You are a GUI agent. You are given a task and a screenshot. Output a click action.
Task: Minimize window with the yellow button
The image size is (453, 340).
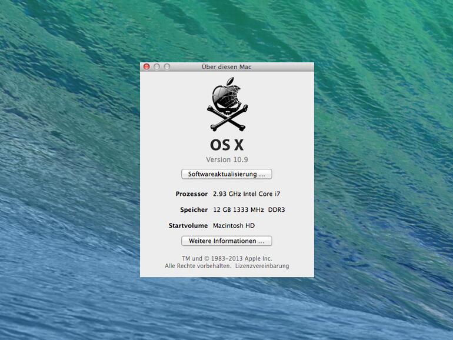(x=156, y=67)
